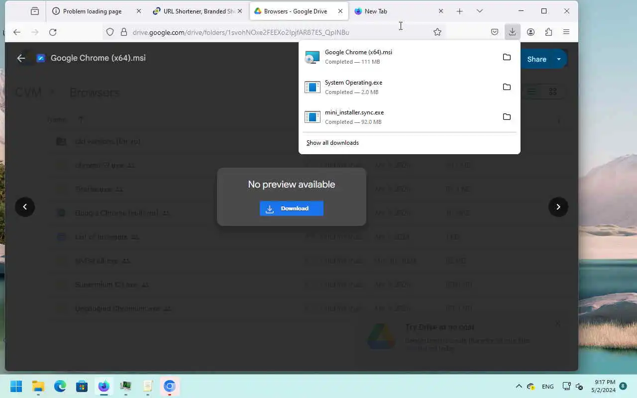Switch to URL Shortener tab
The image size is (637, 398).
[x=198, y=11]
